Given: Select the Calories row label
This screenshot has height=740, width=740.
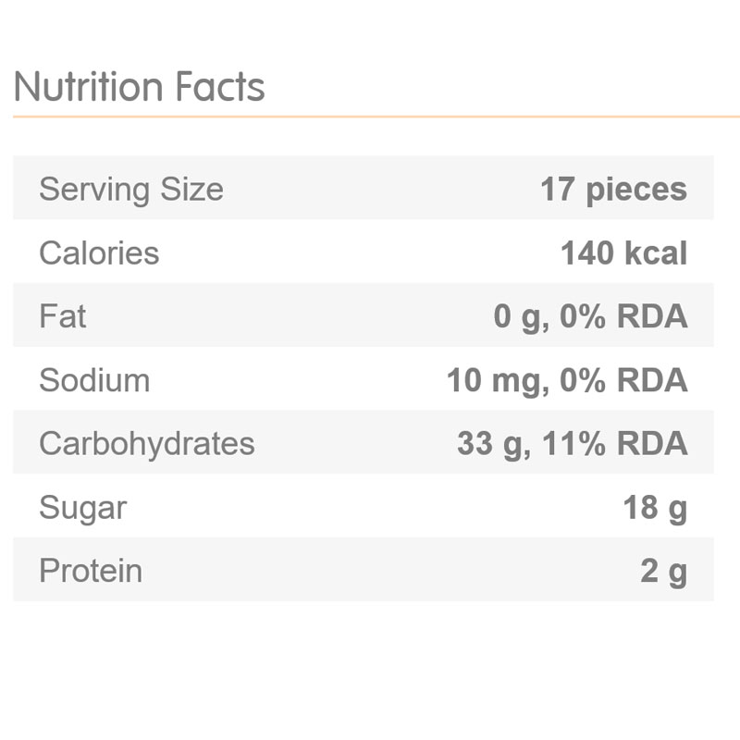Looking at the screenshot, I should coord(99,253).
